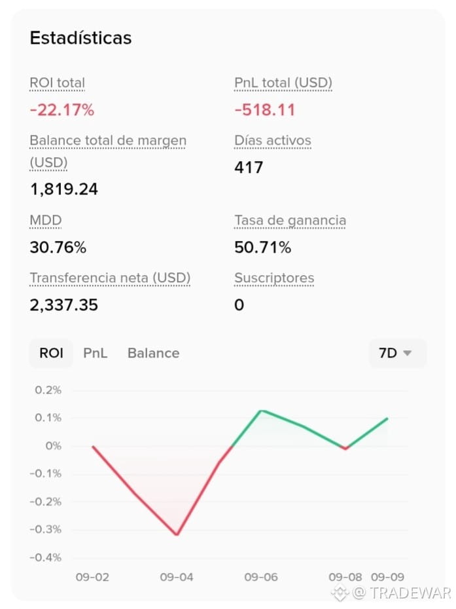Screen dimensions: 456x609
Task: Tap the PnL total (USD) label
Action: pos(283,83)
